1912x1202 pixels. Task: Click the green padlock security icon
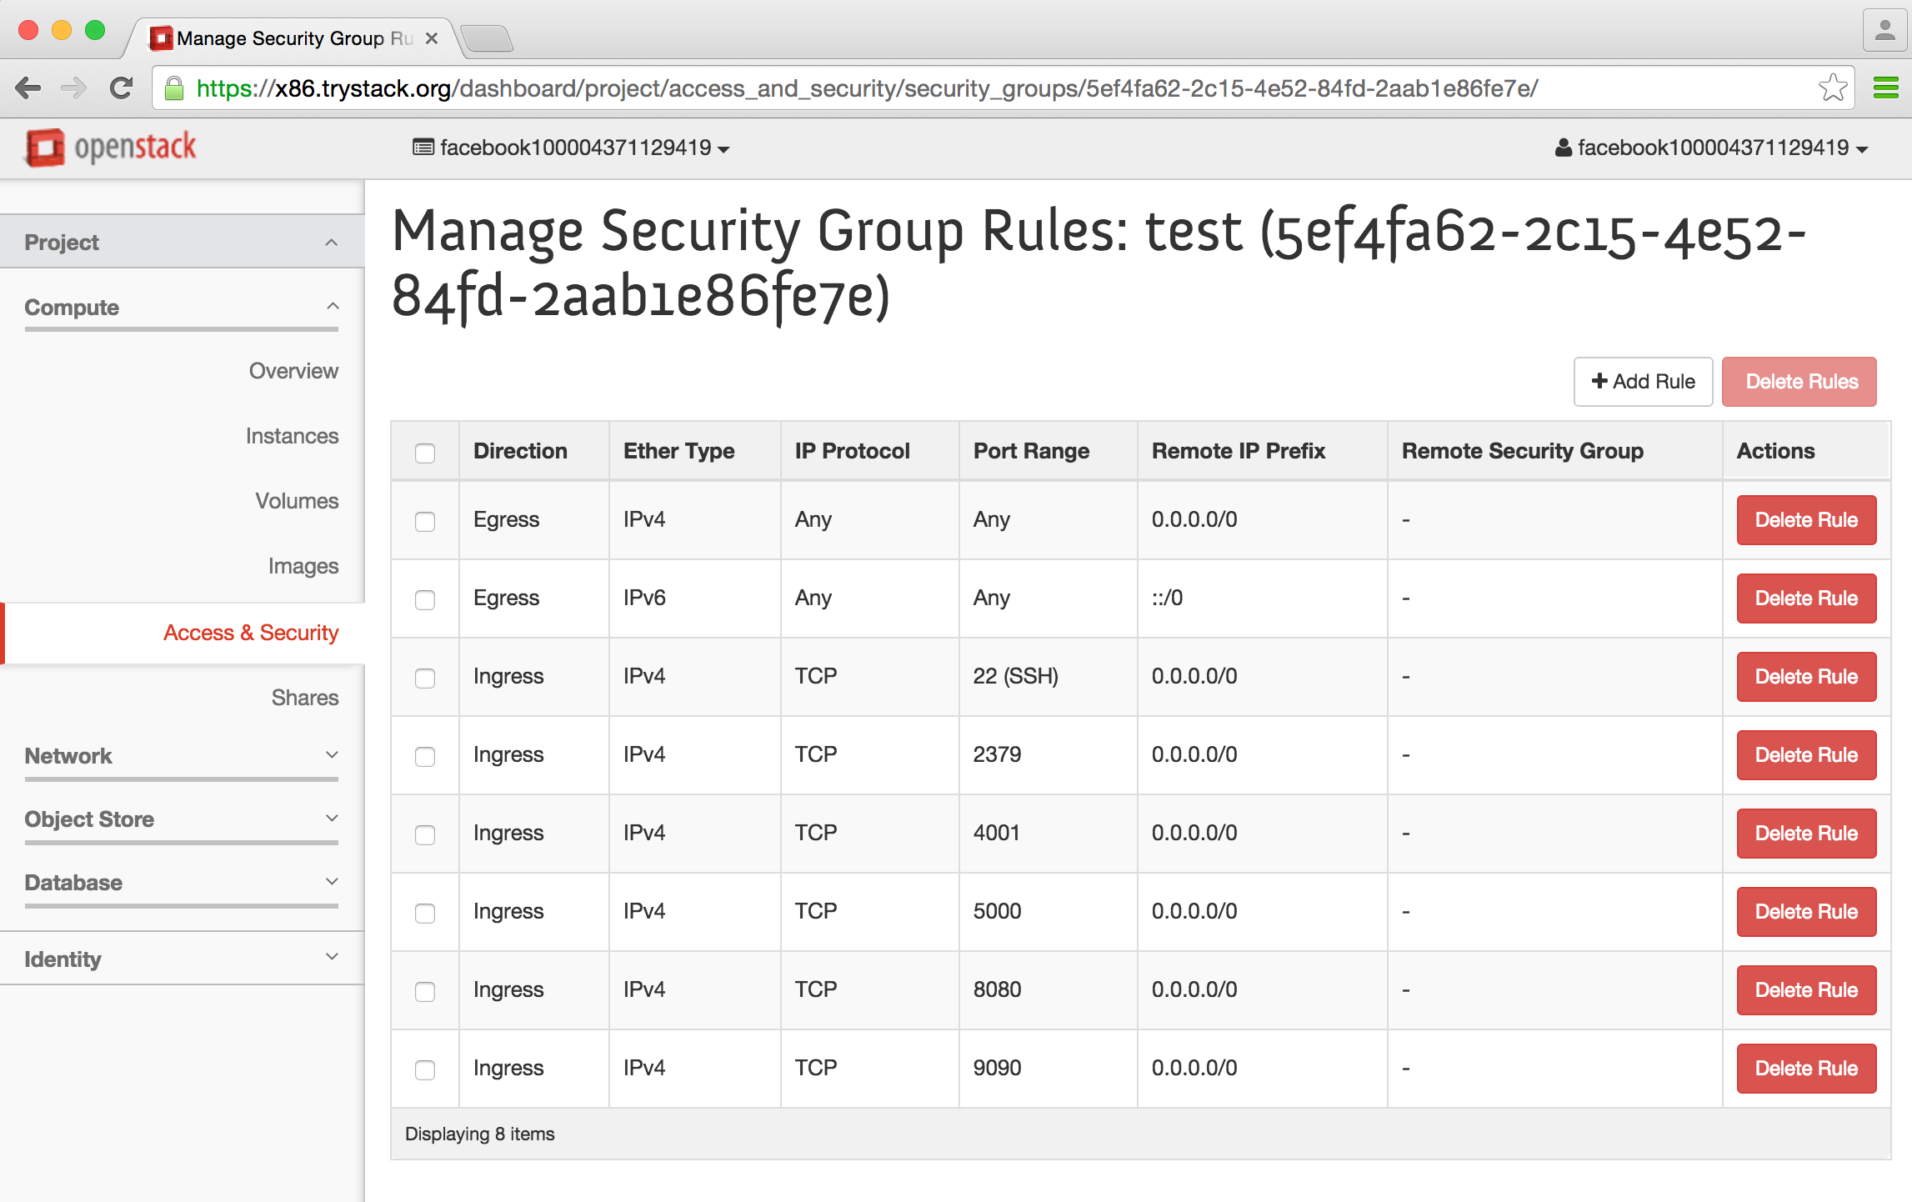[x=173, y=88]
